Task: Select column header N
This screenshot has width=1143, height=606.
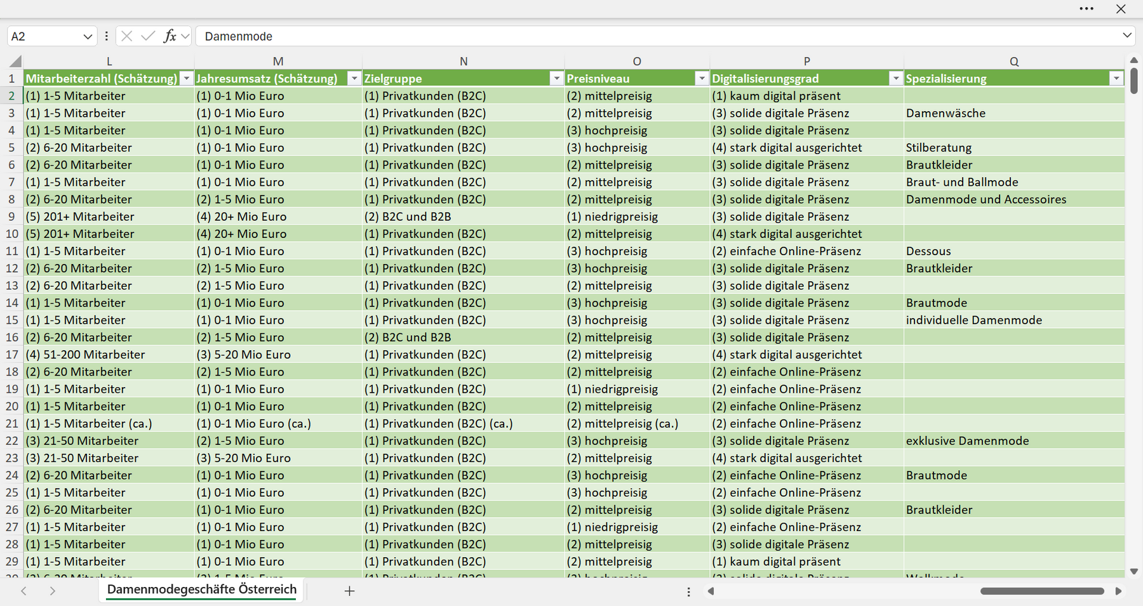Action: click(464, 62)
